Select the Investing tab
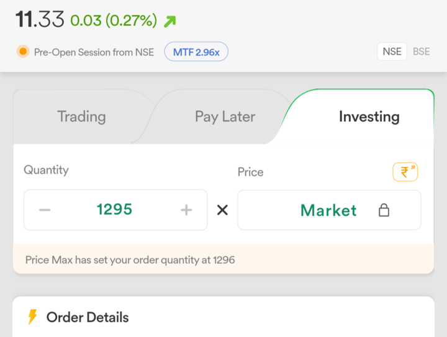 point(369,116)
